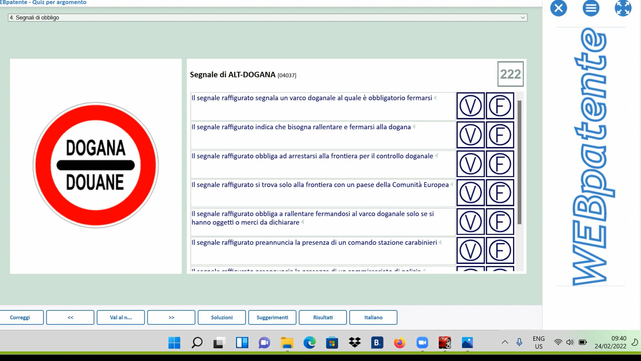Play audio for 'Comunità Europea' statement
Image resolution: width=641 pixels, height=361 pixels.
[x=452, y=185]
